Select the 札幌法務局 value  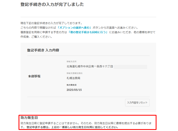[73, 78]
